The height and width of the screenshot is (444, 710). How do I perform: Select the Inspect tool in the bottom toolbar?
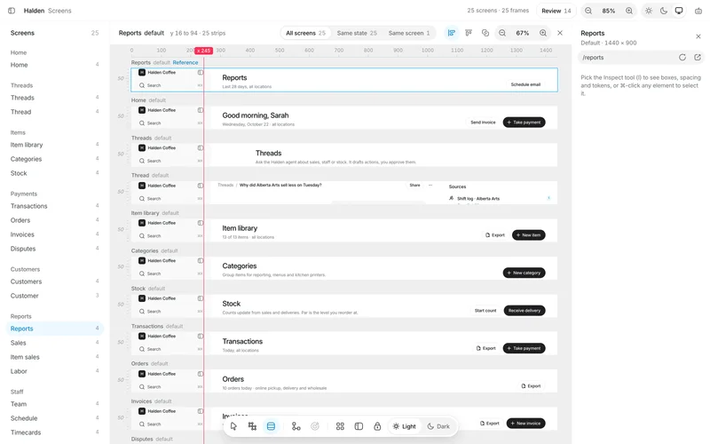(252, 426)
